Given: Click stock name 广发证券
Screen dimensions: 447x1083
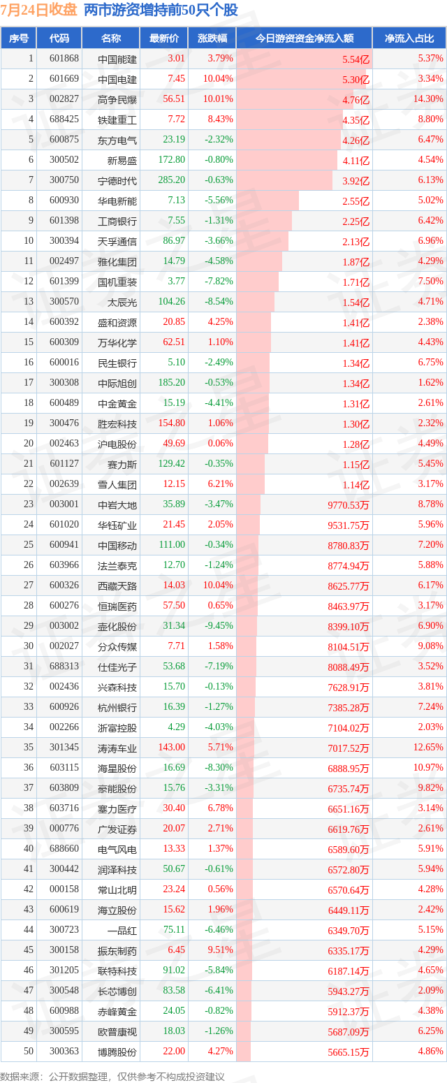Looking at the screenshot, I should click(117, 829).
